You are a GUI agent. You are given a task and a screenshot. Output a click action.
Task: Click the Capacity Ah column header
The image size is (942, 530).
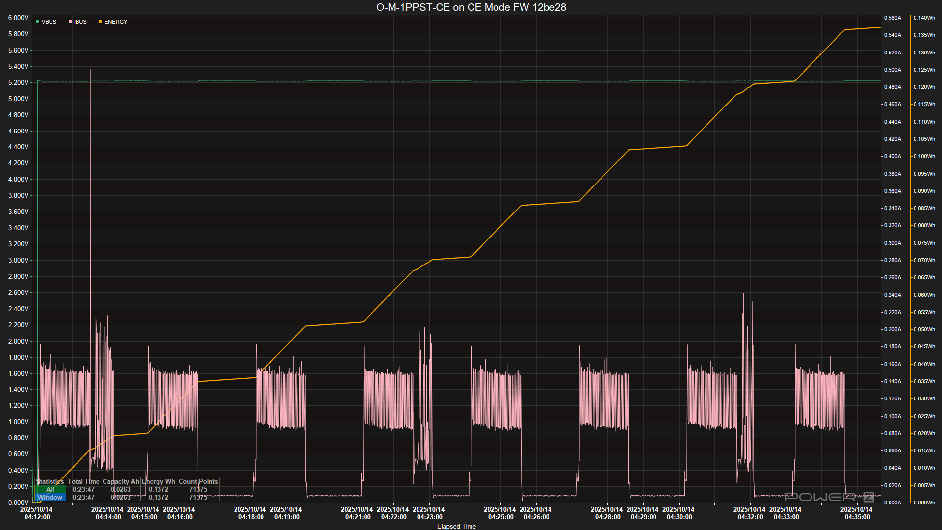tap(121, 481)
